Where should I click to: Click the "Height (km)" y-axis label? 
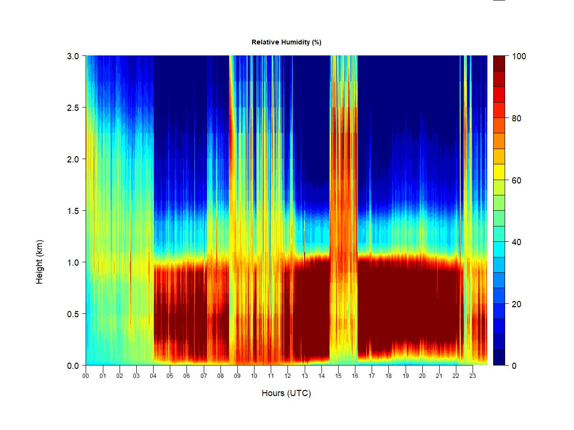[39, 262]
